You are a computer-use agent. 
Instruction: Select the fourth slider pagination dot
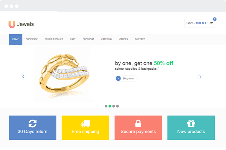(x=118, y=106)
